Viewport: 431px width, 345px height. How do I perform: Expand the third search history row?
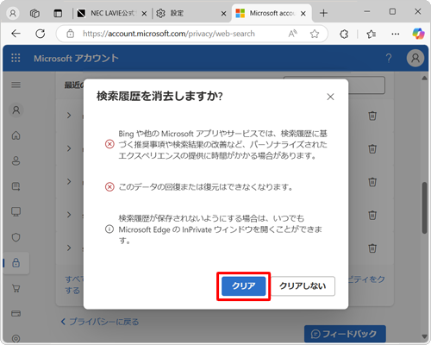(69, 182)
